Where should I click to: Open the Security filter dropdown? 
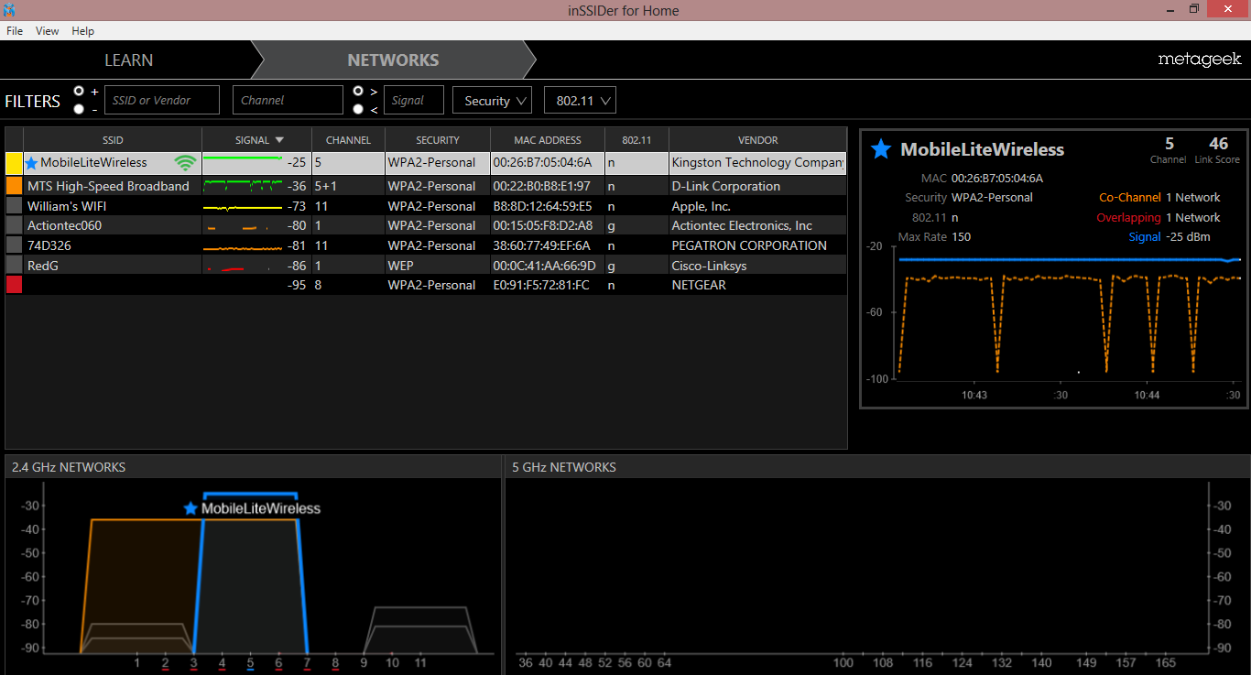coord(492,101)
